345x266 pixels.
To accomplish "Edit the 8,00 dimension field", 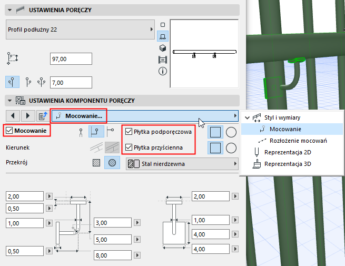I will point(113,255).
